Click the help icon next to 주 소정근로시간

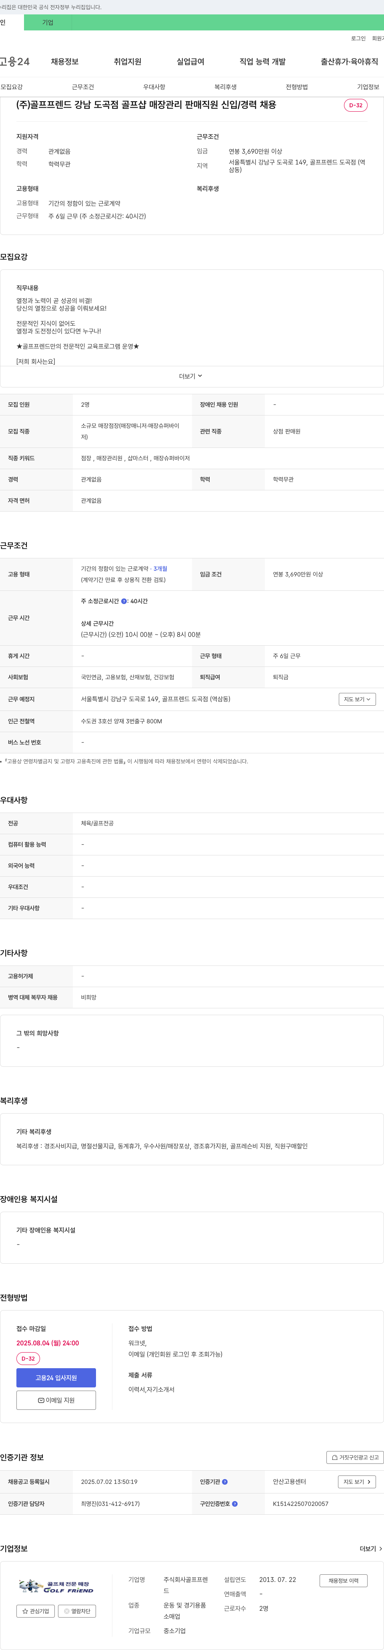coord(124,602)
